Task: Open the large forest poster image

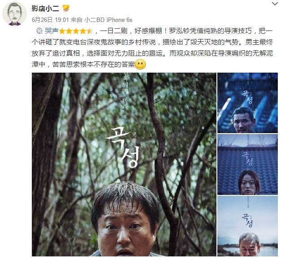Action: point(124,165)
